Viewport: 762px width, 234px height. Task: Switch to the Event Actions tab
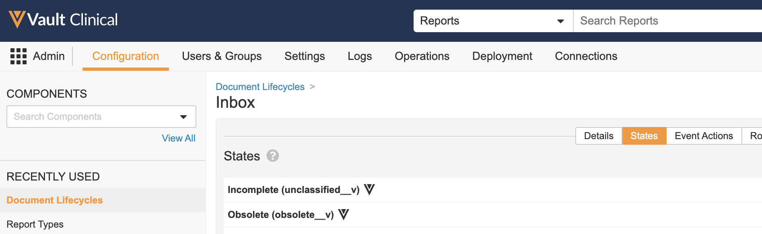704,136
